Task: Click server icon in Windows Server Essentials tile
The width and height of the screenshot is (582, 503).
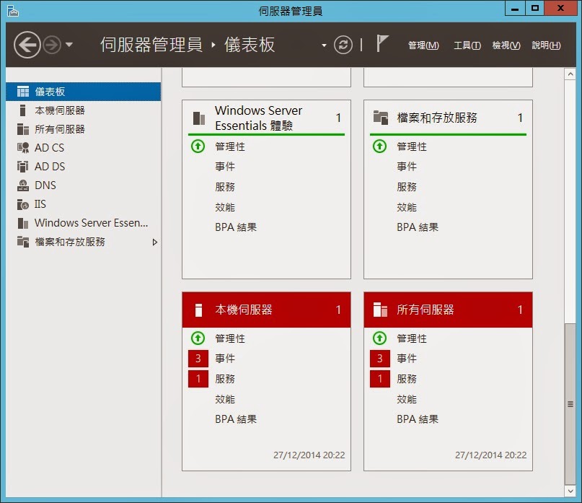Action: (x=199, y=118)
